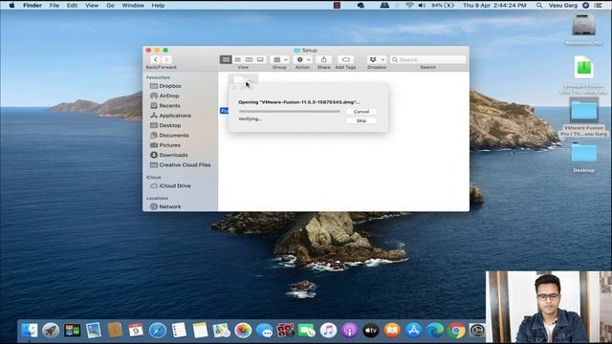This screenshot has width=612, height=344.
Task: Switch Finder to icon view
Action: pos(226,59)
